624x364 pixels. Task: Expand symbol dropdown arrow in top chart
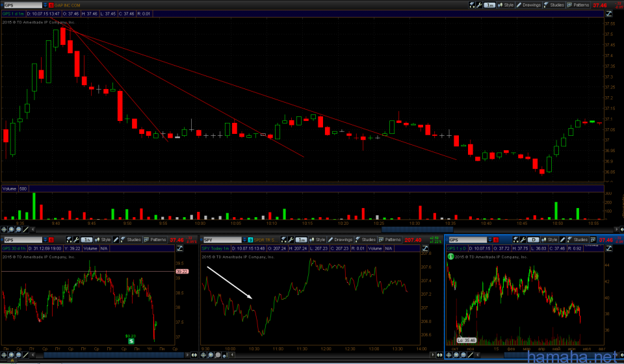45,5
